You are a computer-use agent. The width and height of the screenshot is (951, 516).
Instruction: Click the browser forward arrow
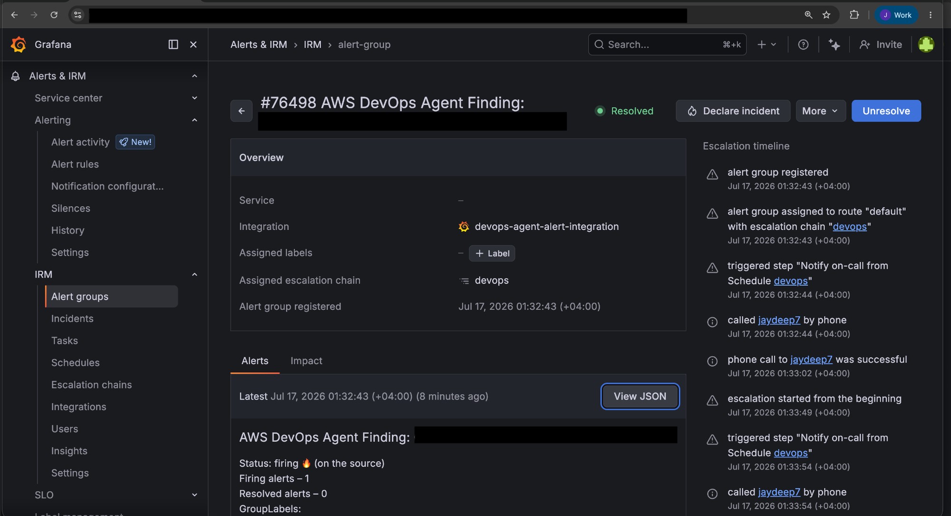click(x=34, y=15)
